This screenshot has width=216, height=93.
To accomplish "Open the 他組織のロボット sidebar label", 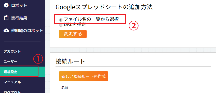I will (27, 30).
